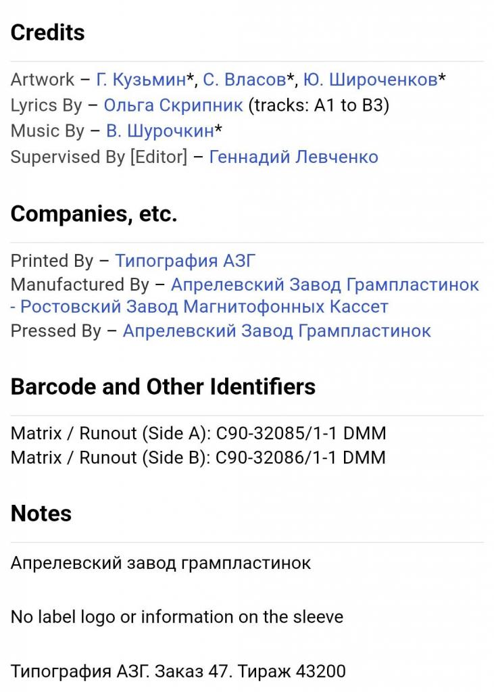The width and height of the screenshot is (494, 692).
Task: Click the Апрелевский завод грампластинок note line
Action: coord(161,563)
